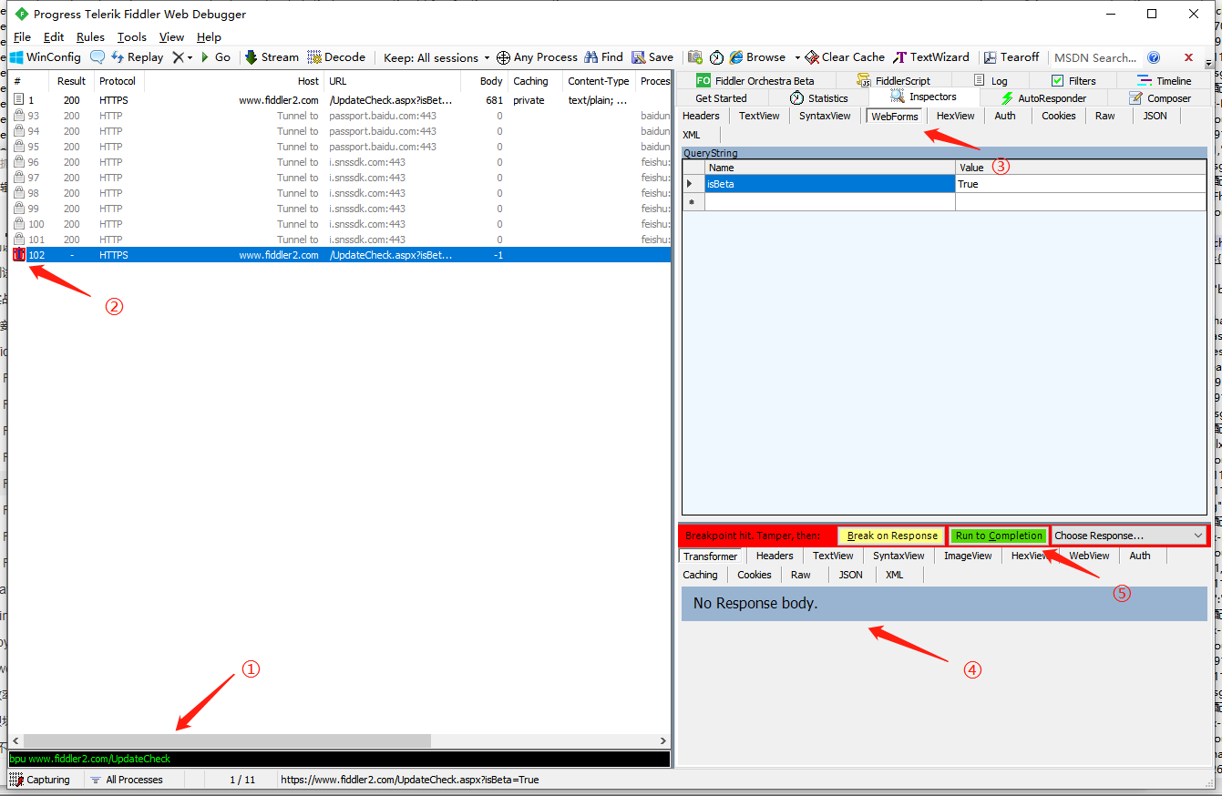Switch to the FiddlerScript tab
1222x796 pixels.
coord(894,81)
